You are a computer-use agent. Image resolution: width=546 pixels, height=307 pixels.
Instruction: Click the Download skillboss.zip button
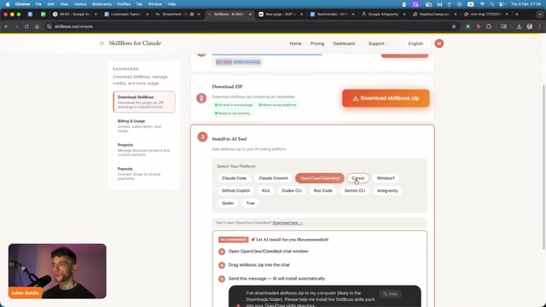point(386,98)
